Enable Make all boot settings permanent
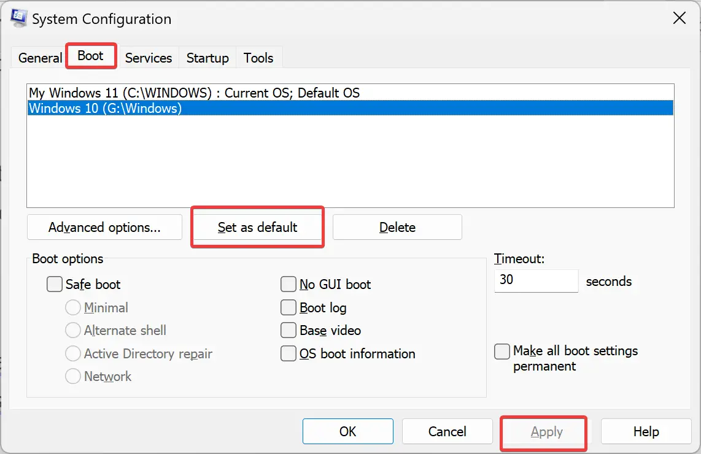701x454 pixels. [502, 351]
